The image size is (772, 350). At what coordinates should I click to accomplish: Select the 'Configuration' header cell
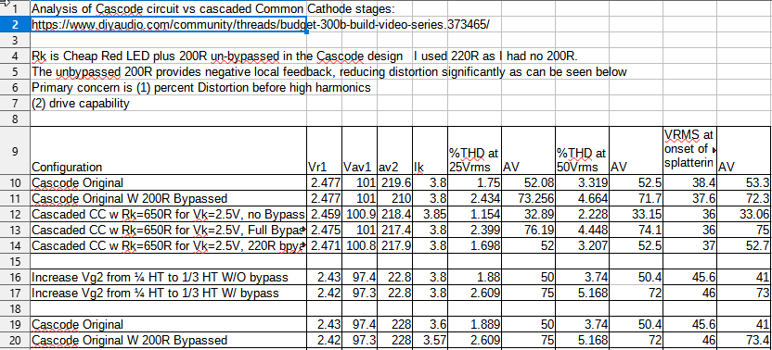coord(168,150)
